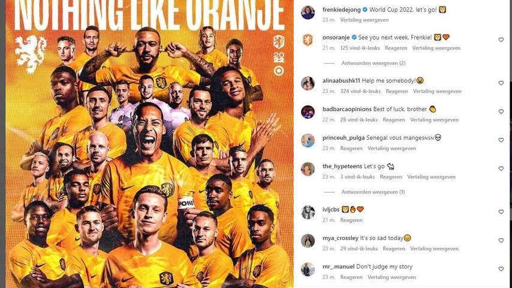512x288 pixels.
Task: Show translation of mya_crossley's comment
Action: coord(434,249)
